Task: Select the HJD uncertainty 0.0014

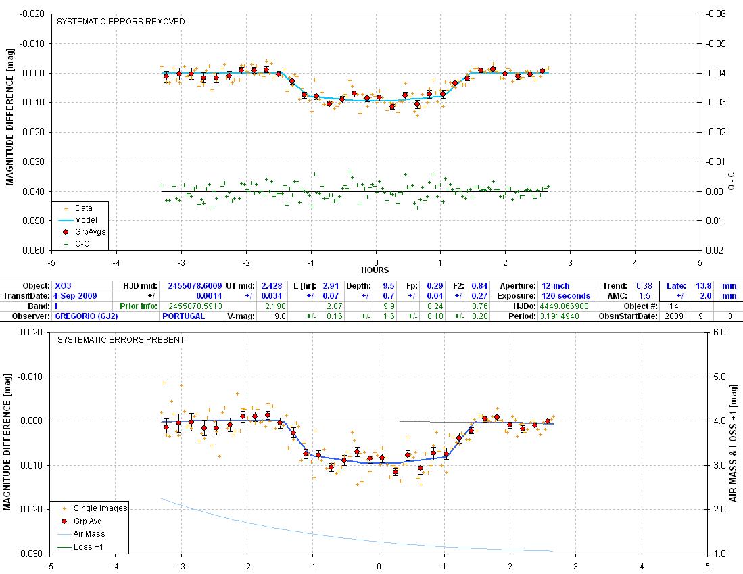Action: [209, 295]
